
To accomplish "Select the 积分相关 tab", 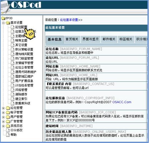I will (x=141, y=39).
